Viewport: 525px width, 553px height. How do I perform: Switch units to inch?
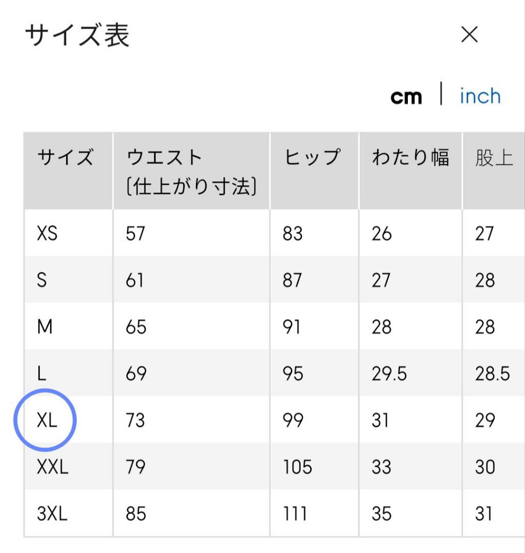[479, 96]
